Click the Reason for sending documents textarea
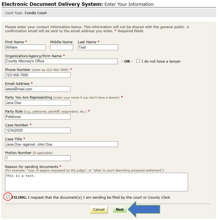Image resolution: width=218 pixels, height=220 pixels. [x=96, y=182]
